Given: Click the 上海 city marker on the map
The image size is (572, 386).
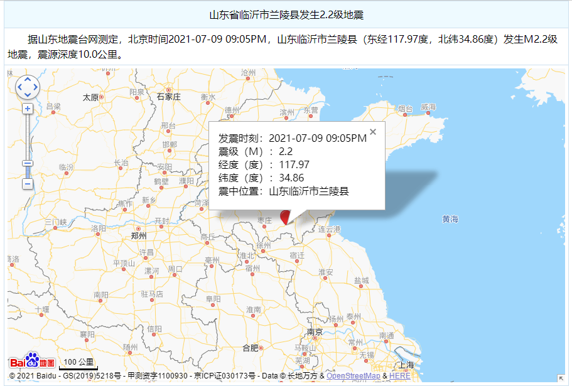Looking at the screenshot, I should (407, 364).
